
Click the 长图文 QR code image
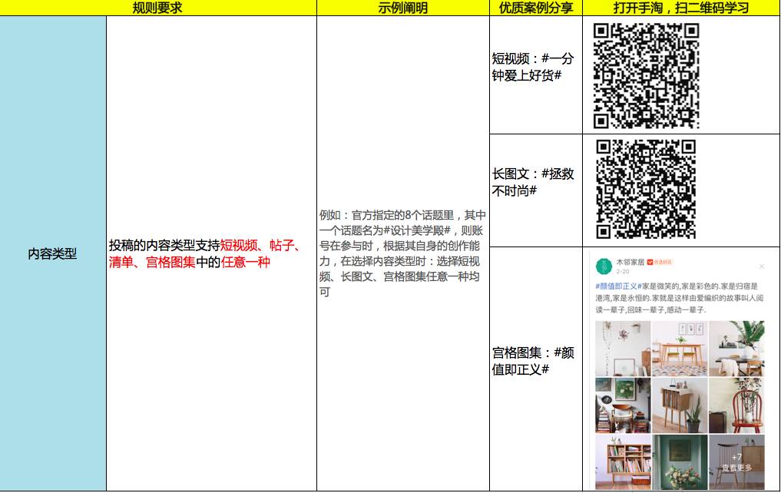click(x=646, y=189)
